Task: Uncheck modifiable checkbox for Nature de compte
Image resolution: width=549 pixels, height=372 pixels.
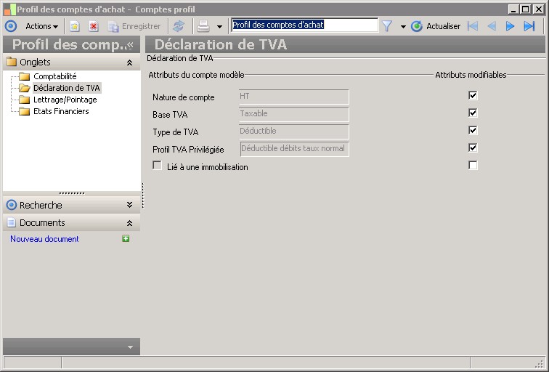Action: 473,95
